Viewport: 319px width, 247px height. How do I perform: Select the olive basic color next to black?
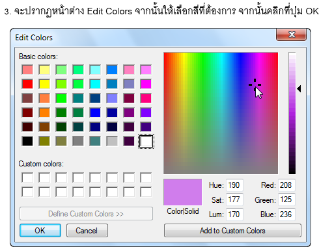(x=44, y=142)
